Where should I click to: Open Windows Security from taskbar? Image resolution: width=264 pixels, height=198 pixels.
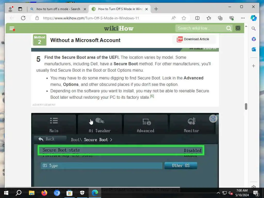(82, 193)
